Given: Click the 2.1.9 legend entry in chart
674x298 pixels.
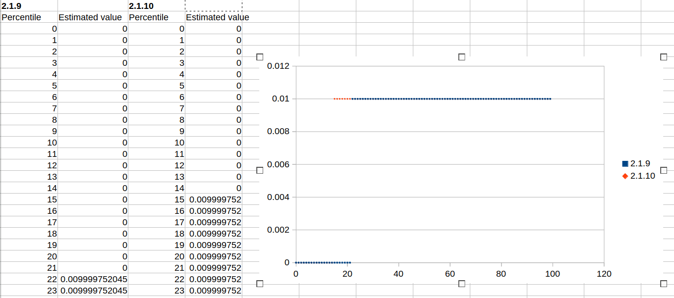Looking at the screenshot, I should pos(636,163).
